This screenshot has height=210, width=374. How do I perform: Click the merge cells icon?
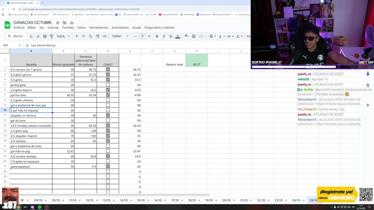click(x=201, y=36)
